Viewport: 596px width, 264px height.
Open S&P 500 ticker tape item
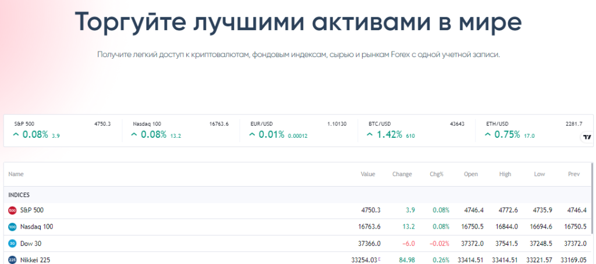coord(63,130)
